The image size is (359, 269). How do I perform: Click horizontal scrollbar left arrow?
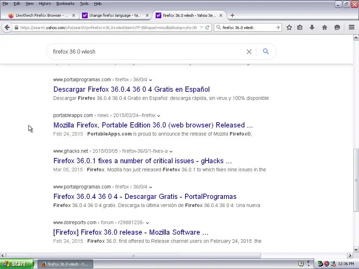3,255
